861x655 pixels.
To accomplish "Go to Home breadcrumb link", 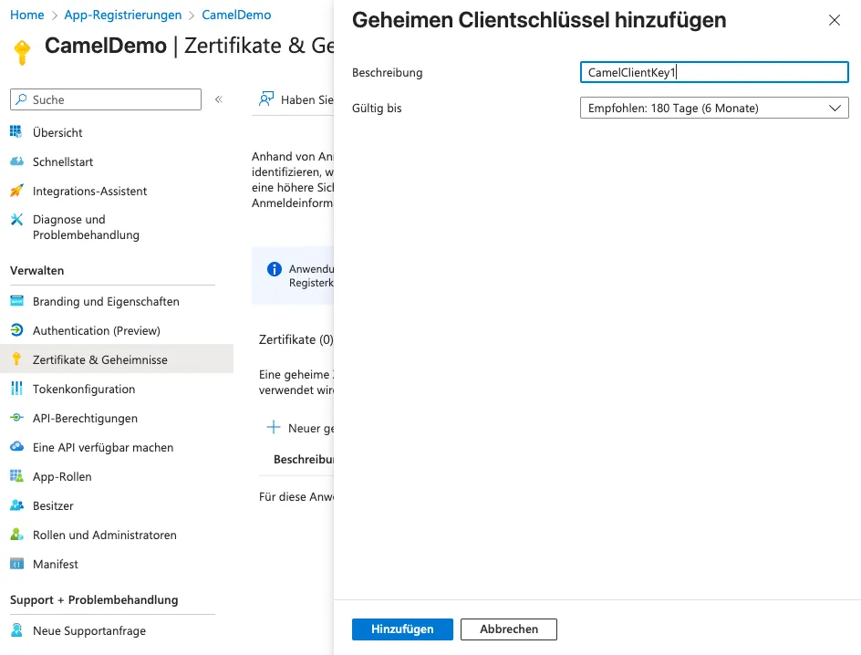I will [27, 15].
